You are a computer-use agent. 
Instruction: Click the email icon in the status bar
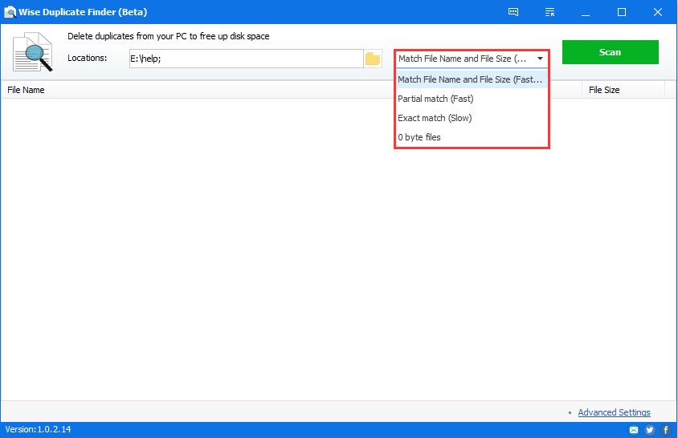click(634, 430)
